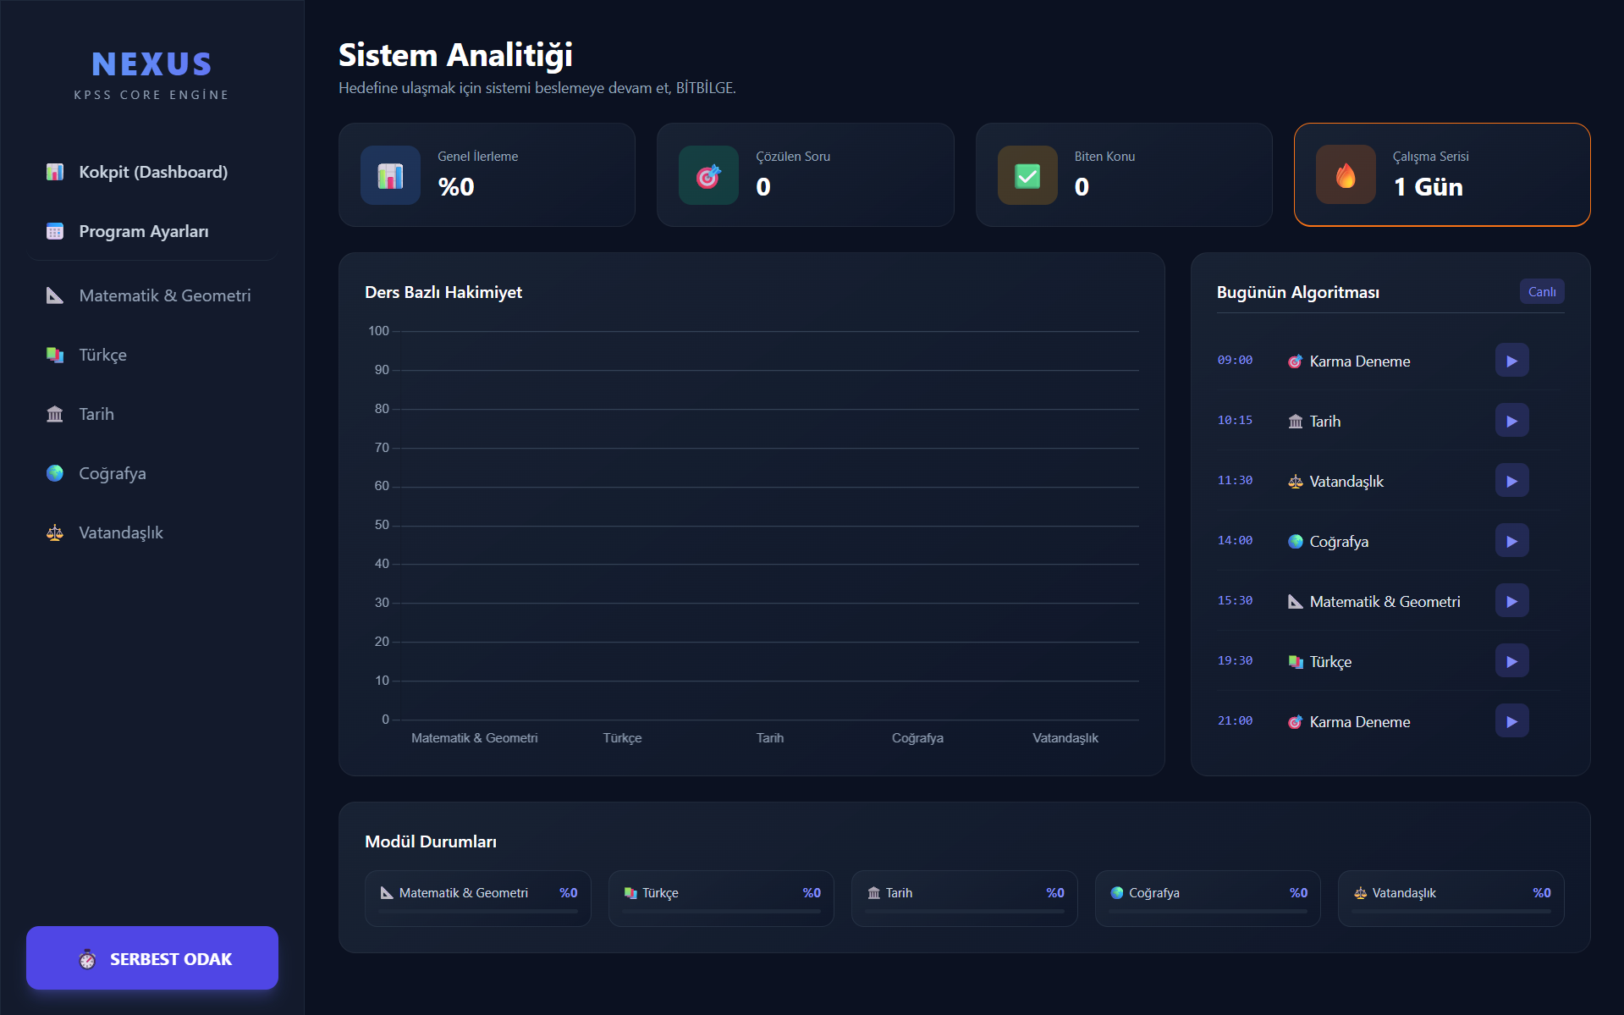This screenshot has width=1624, height=1015.
Task: Click the green checkmark icon on Biten Konu card
Action: (1027, 175)
